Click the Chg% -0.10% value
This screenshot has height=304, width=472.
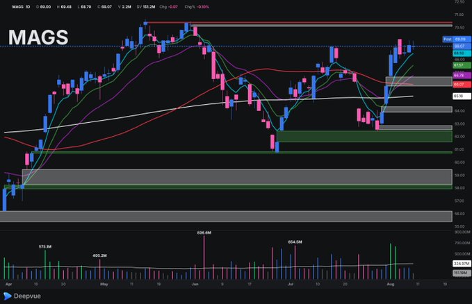coord(202,7)
